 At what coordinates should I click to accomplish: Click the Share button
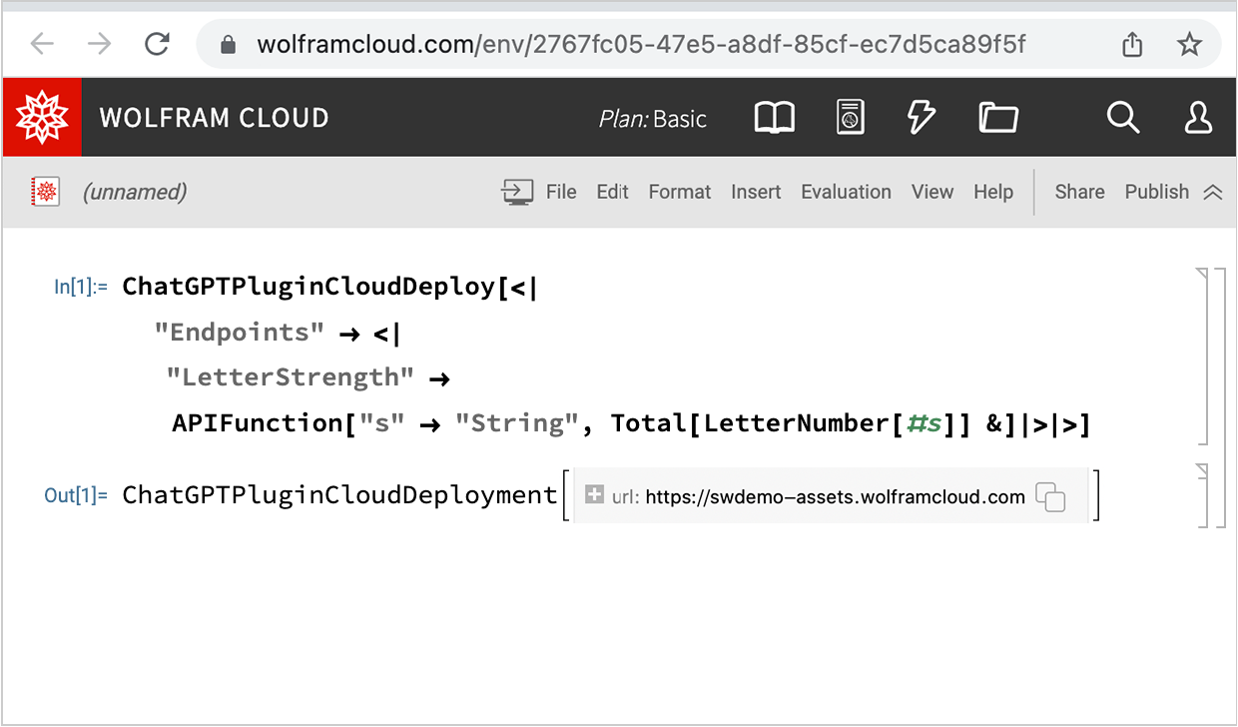(1080, 192)
